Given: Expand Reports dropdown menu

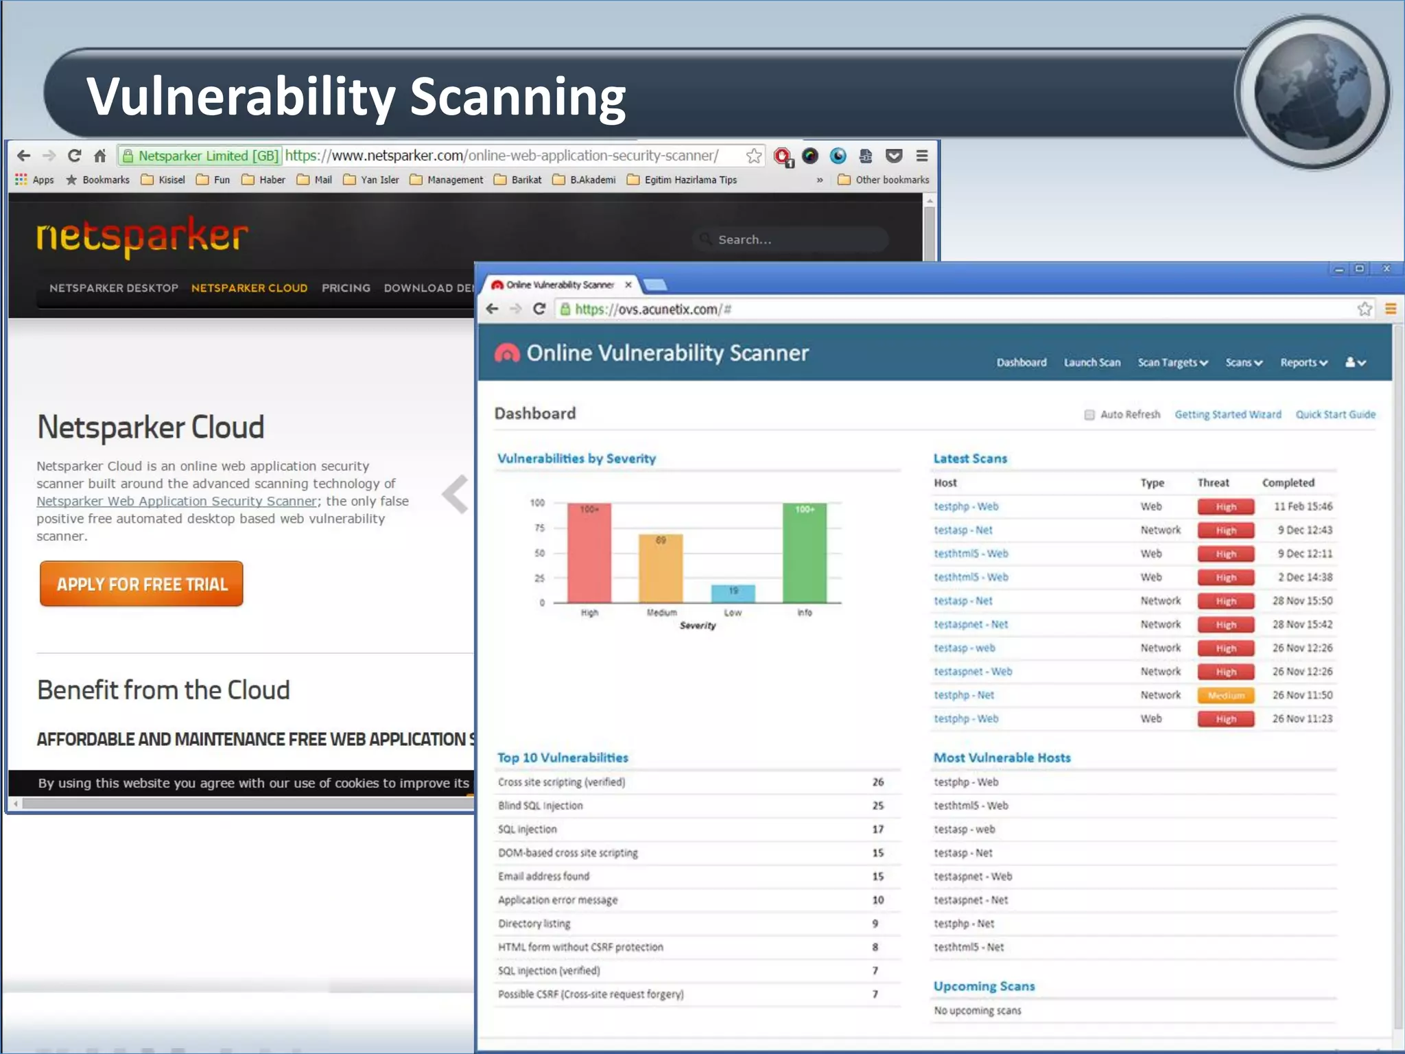Looking at the screenshot, I should point(1303,362).
